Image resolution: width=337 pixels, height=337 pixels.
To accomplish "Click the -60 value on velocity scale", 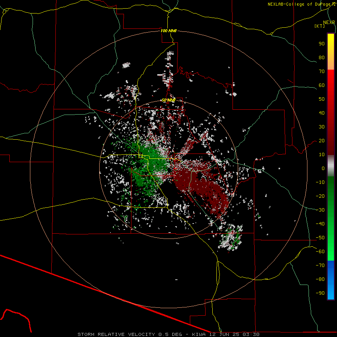I will pyautogui.click(x=320, y=252).
